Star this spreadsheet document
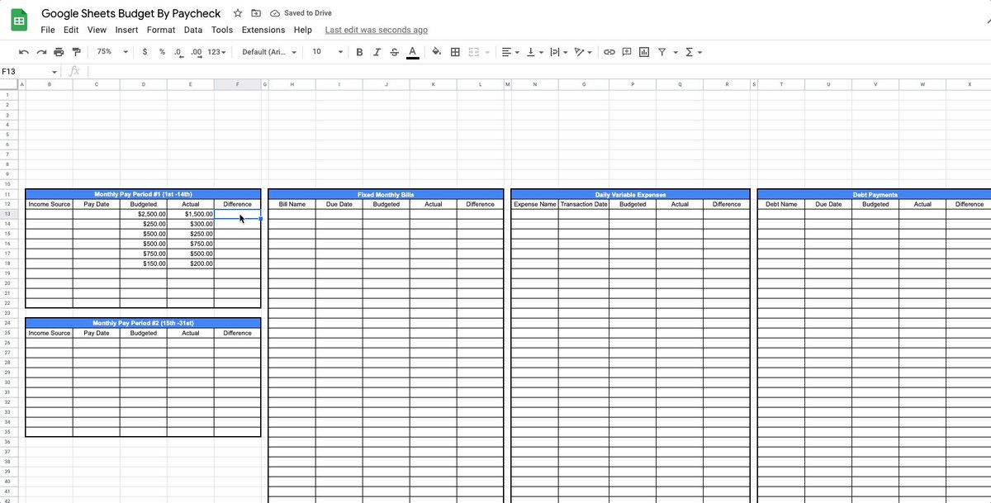 (x=238, y=13)
